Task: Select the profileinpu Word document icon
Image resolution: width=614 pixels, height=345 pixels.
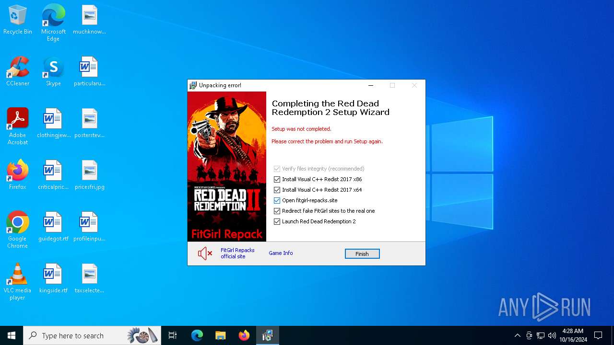Action: click(89, 227)
